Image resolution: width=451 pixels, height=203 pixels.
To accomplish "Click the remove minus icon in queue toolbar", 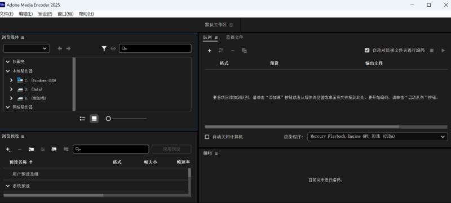I will click(x=233, y=51).
